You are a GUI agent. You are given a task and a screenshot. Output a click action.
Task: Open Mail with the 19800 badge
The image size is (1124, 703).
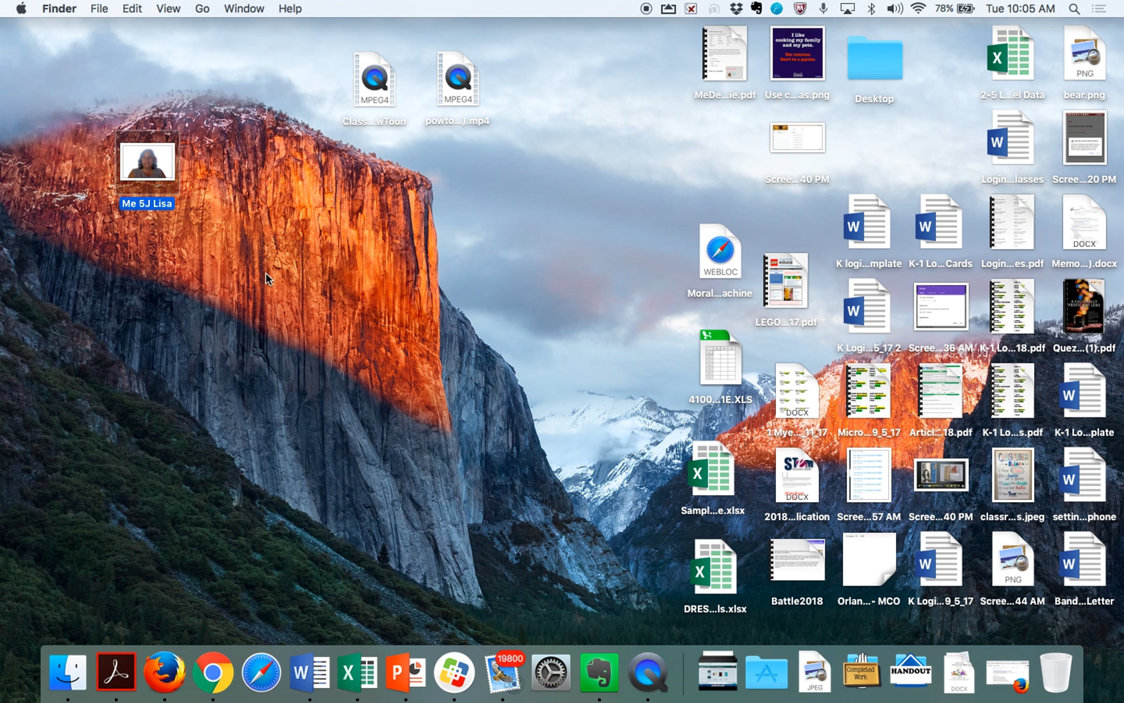pos(503,673)
